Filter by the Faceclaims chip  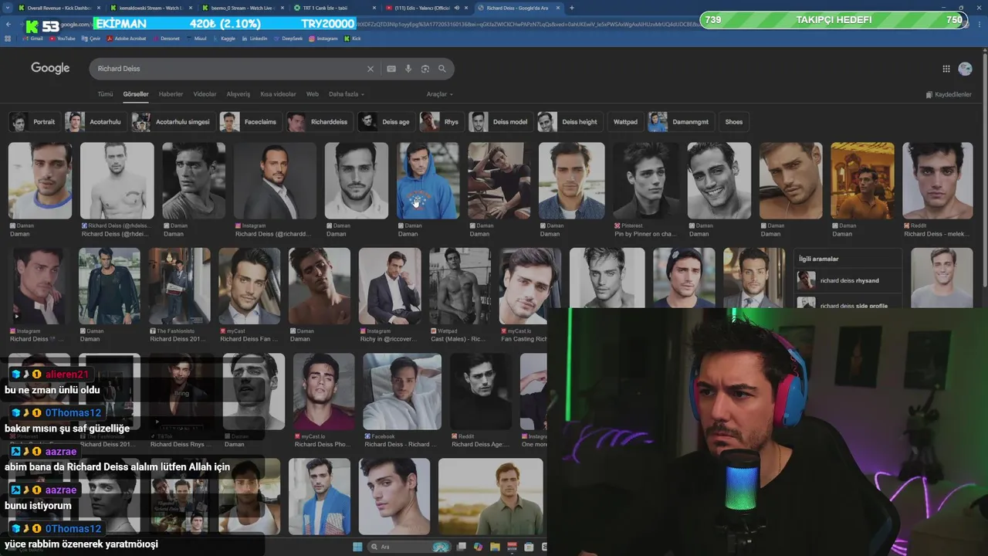coord(251,122)
